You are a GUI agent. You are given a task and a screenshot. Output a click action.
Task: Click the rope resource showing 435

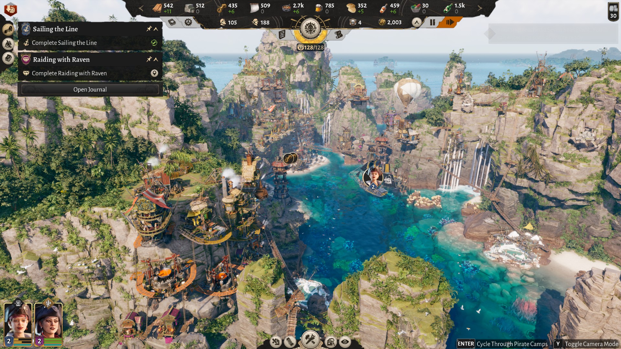pos(227,8)
